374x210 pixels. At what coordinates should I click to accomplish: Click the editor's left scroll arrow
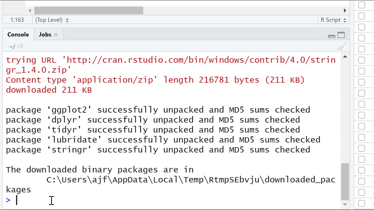pos(30,10)
